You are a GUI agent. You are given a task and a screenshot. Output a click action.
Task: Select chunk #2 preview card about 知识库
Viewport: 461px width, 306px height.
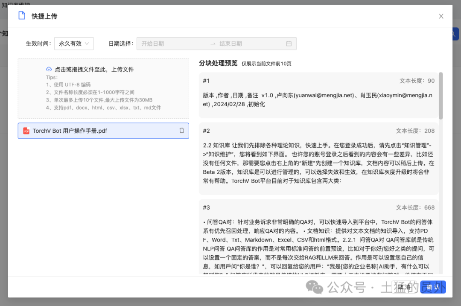(x=319, y=159)
